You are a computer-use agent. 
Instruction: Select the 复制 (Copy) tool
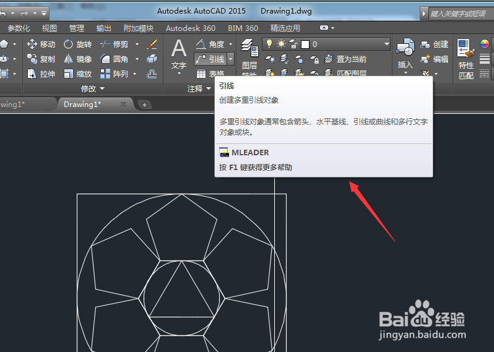coord(41,59)
